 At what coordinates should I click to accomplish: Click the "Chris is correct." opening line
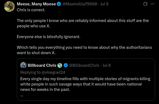pyautogui.click(x=31, y=10)
